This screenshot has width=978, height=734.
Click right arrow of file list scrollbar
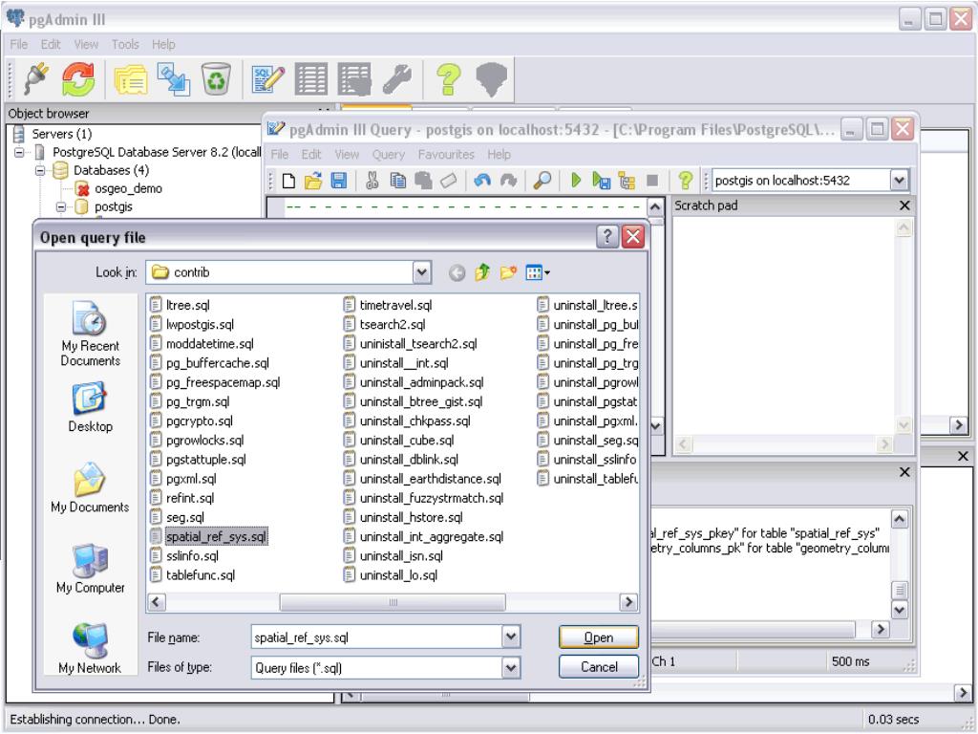click(x=628, y=602)
